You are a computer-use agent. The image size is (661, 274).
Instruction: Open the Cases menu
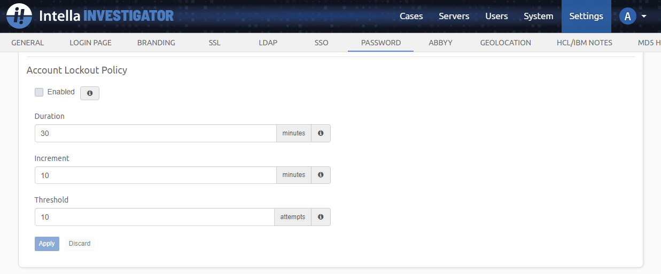click(411, 16)
